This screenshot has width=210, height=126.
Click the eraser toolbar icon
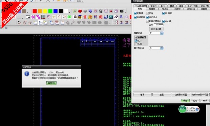coord(116,17)
